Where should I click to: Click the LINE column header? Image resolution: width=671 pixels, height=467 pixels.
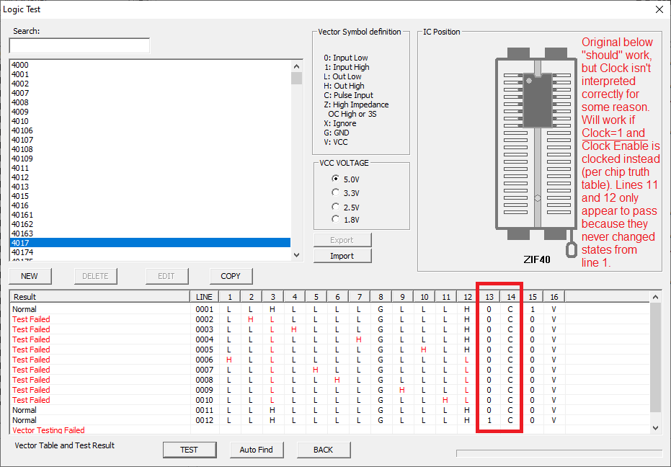pyautogui.click(x=204, y=297)
